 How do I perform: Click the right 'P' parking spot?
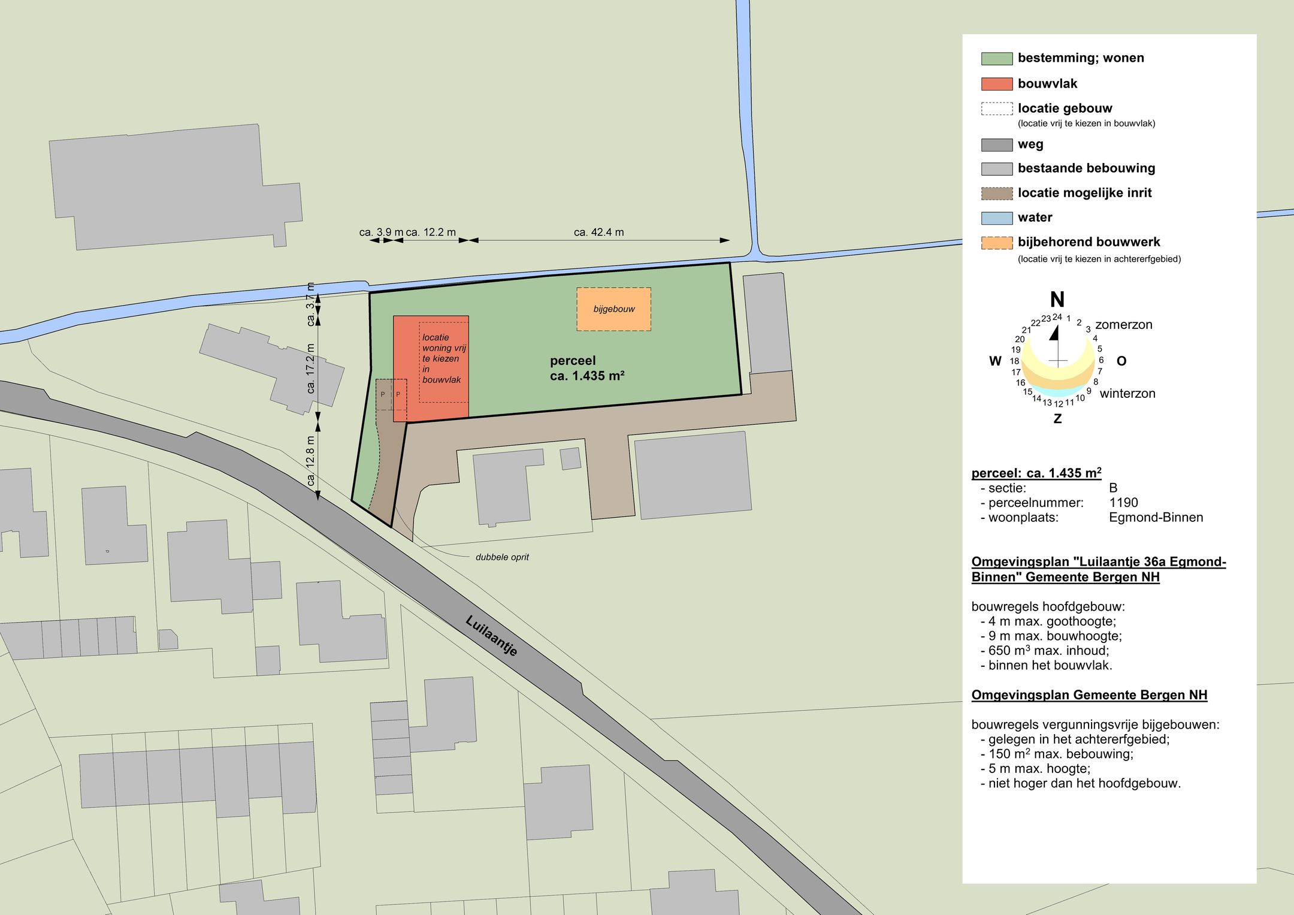(x=398, y=394)
